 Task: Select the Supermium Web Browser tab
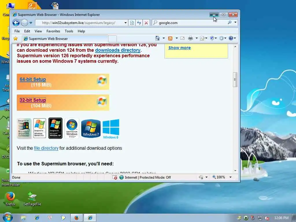(x=65, y=39)
